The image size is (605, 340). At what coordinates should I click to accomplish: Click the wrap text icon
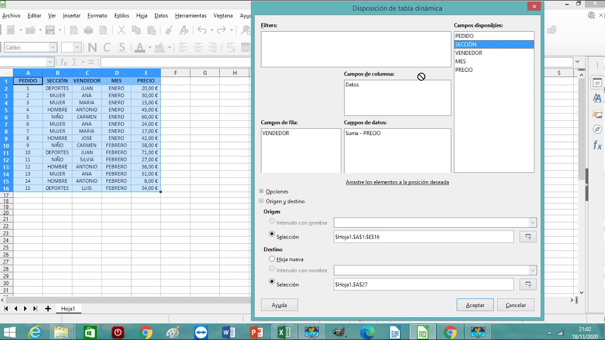[231, 47]
